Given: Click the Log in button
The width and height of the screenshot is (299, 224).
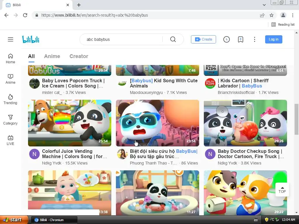Looking at the screenshot, I should (274, 39).
